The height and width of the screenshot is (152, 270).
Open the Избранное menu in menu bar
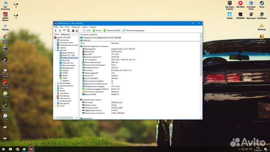point(76,27)
